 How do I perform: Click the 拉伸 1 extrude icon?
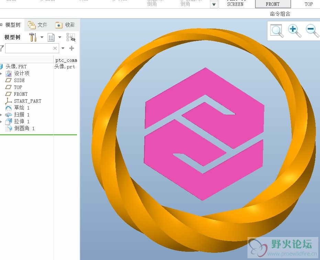[8, 122]
